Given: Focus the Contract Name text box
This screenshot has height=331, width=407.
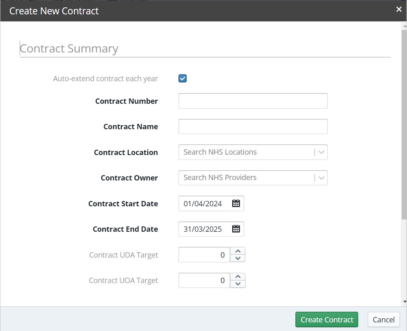Looking at the screenshot, I should point(253,126).
